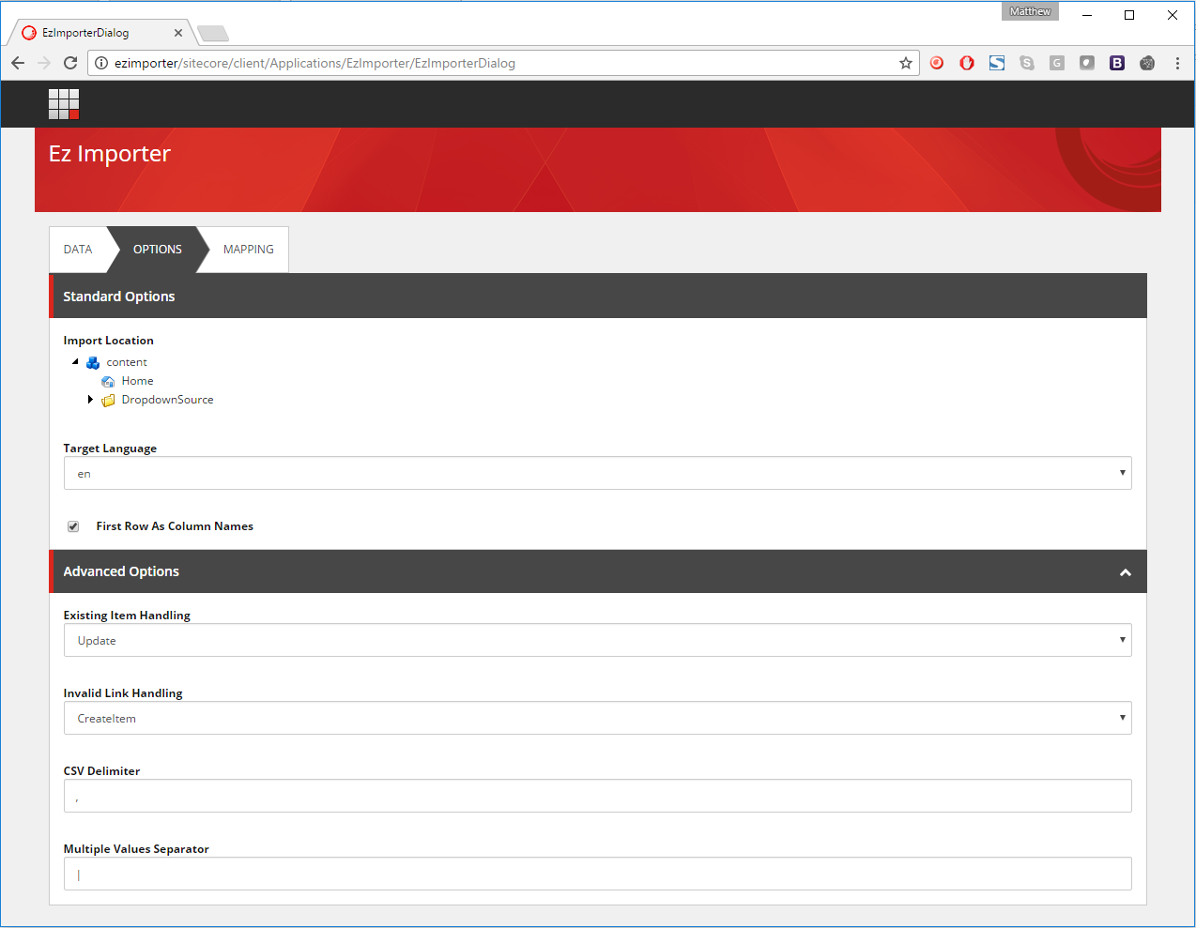Select Home as import location
Image resolution: width=1196 pixels, height=928 pixels.
click(x=137, y=381)
